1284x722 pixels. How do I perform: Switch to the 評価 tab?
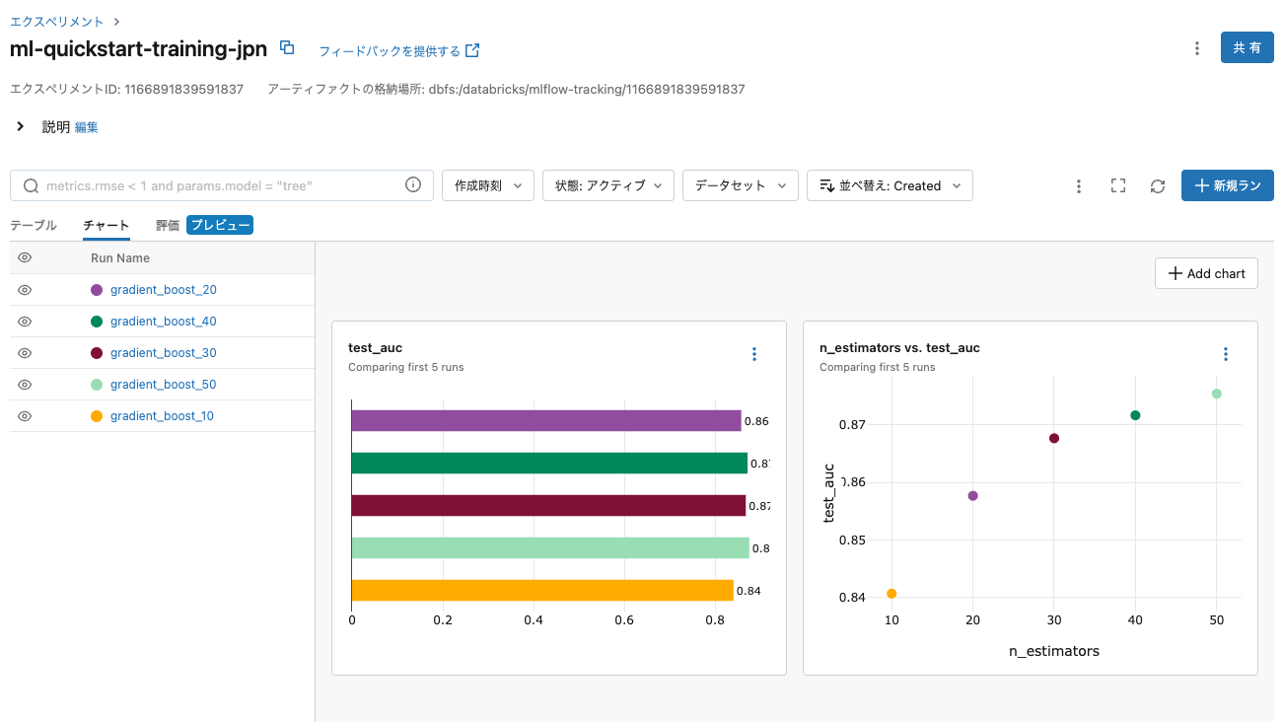168,225
